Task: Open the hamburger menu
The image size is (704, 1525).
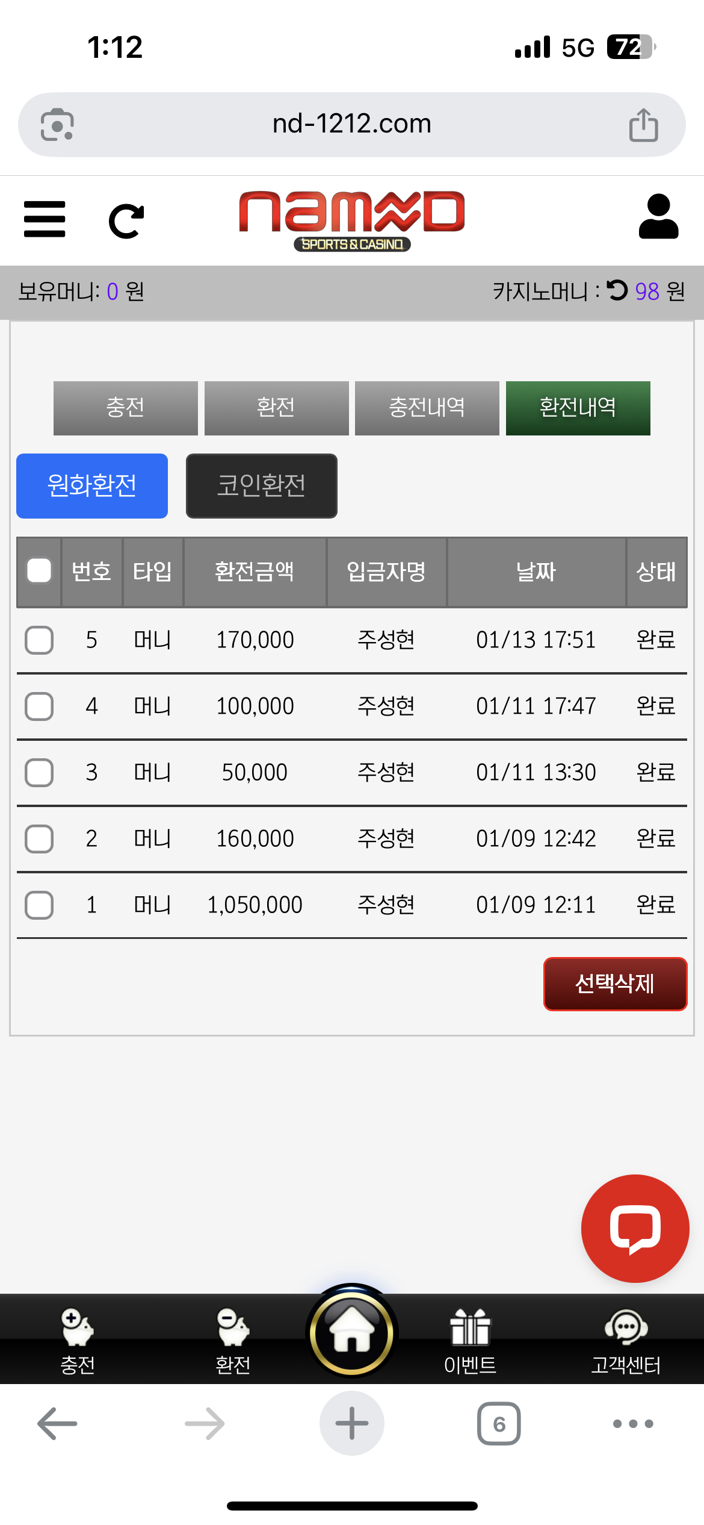Action: [x=45, y=219]
